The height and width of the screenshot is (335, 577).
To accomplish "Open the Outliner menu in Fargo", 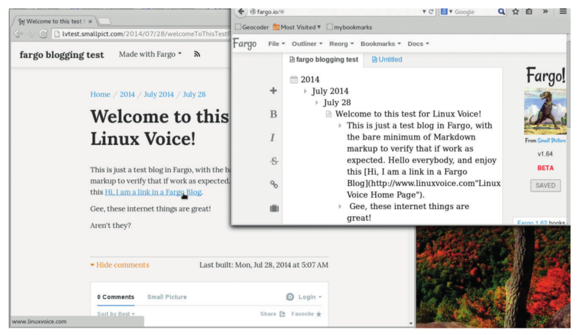I will point(307,43).
